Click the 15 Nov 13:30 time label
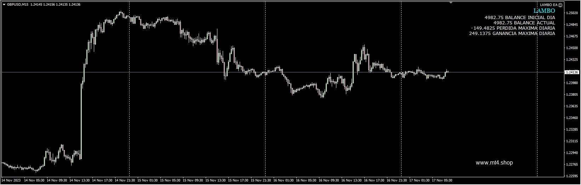 (215, 180)
